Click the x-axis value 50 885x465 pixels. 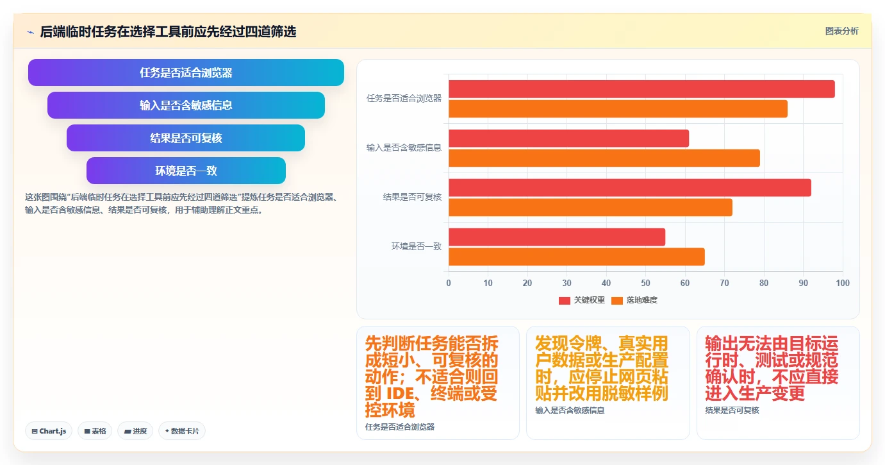(x=646, y=283)
